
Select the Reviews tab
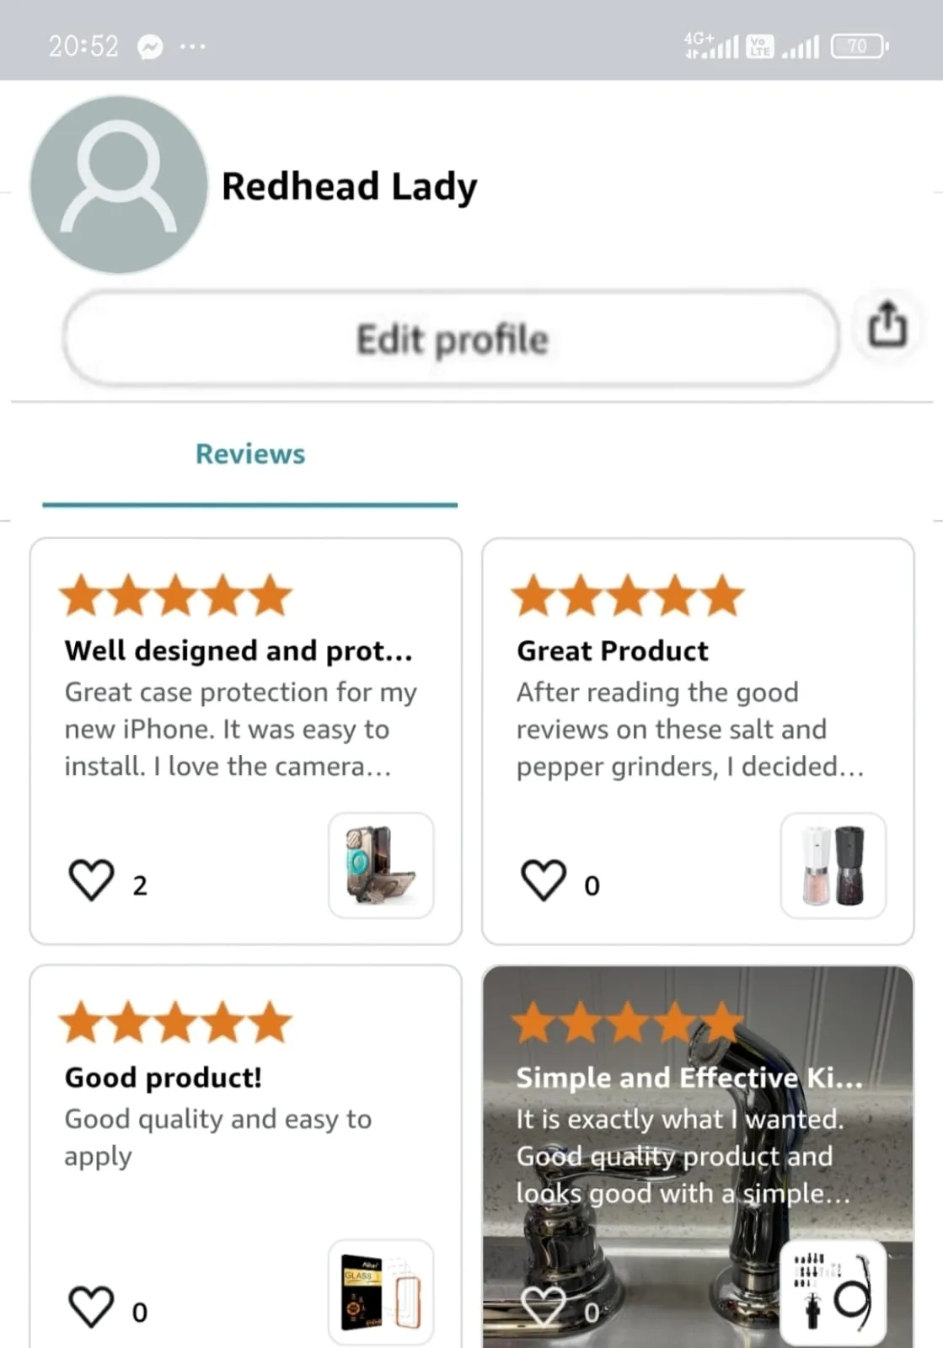[x=250, y=454]
